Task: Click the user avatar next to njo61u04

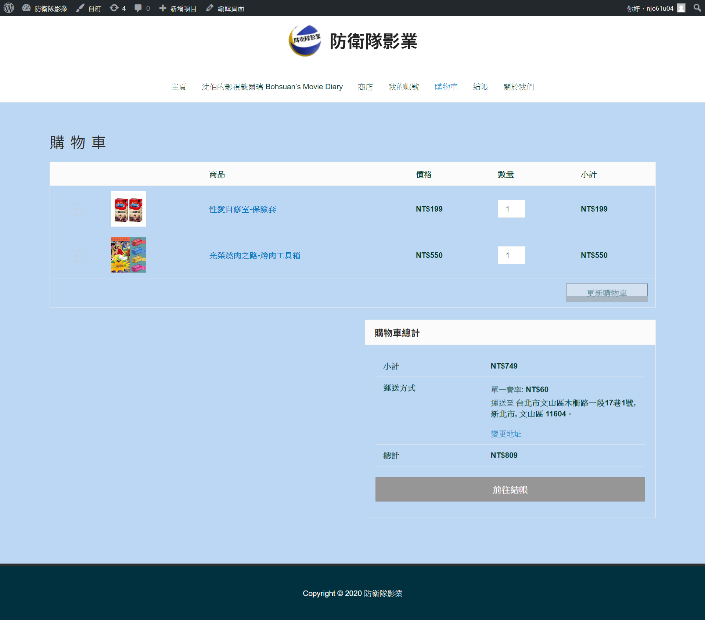Action: tap(681, 8)
